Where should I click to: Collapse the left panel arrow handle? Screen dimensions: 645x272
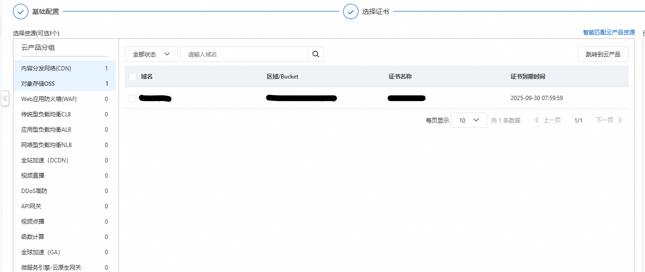5,99
